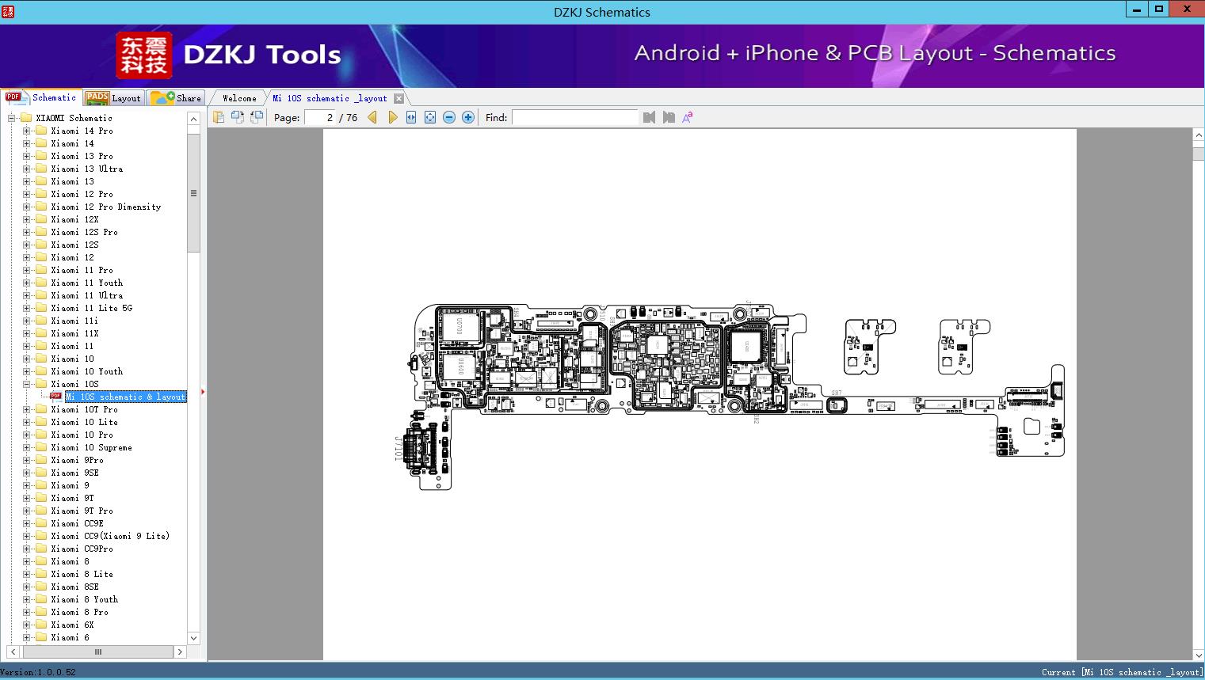
Task: Click the find previous icon
Action: coord(650,117)
